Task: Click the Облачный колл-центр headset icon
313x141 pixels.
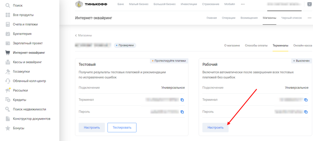Action: [8, 81]
